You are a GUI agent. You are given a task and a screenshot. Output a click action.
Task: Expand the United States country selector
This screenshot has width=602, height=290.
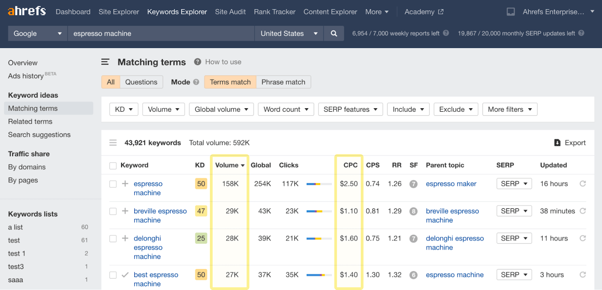click(x=289, y=33)
